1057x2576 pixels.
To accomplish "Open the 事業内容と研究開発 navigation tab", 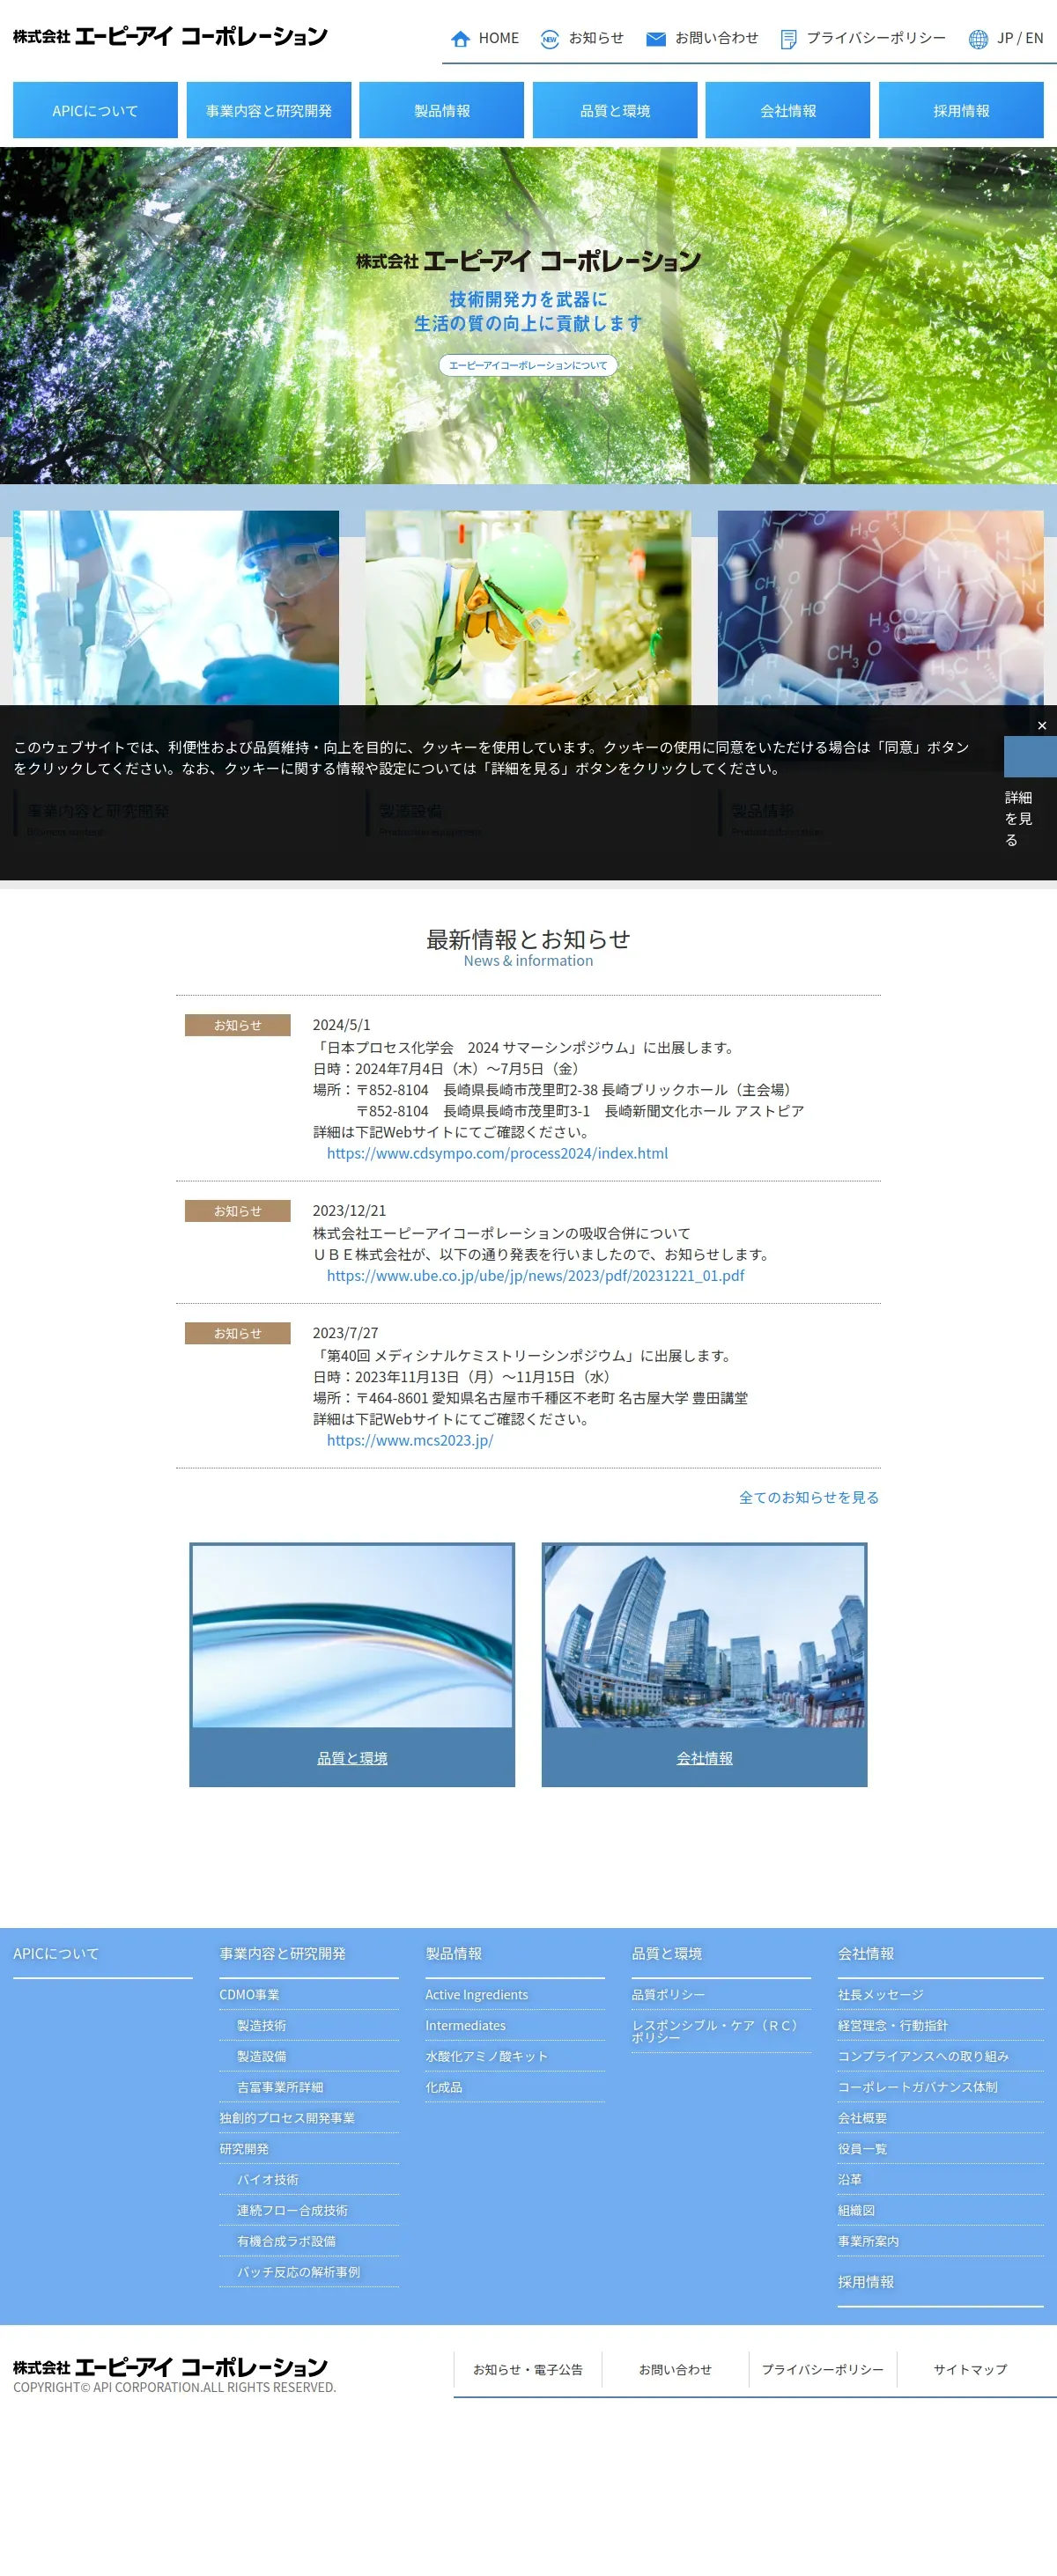I will [x=269, y=110].
